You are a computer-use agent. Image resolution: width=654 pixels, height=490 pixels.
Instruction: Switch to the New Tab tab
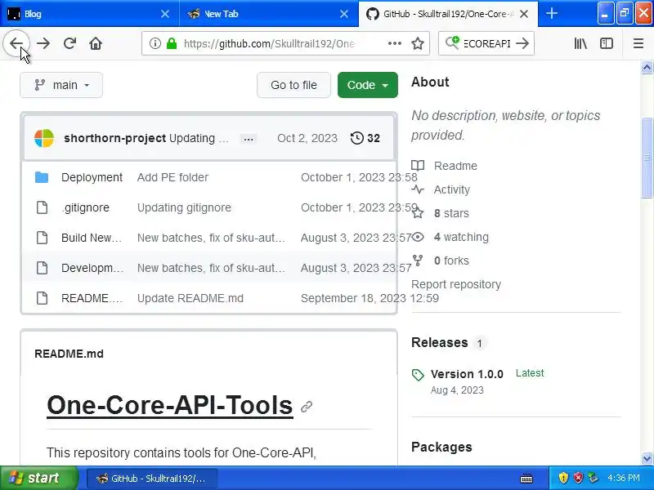tap(269, 14)
